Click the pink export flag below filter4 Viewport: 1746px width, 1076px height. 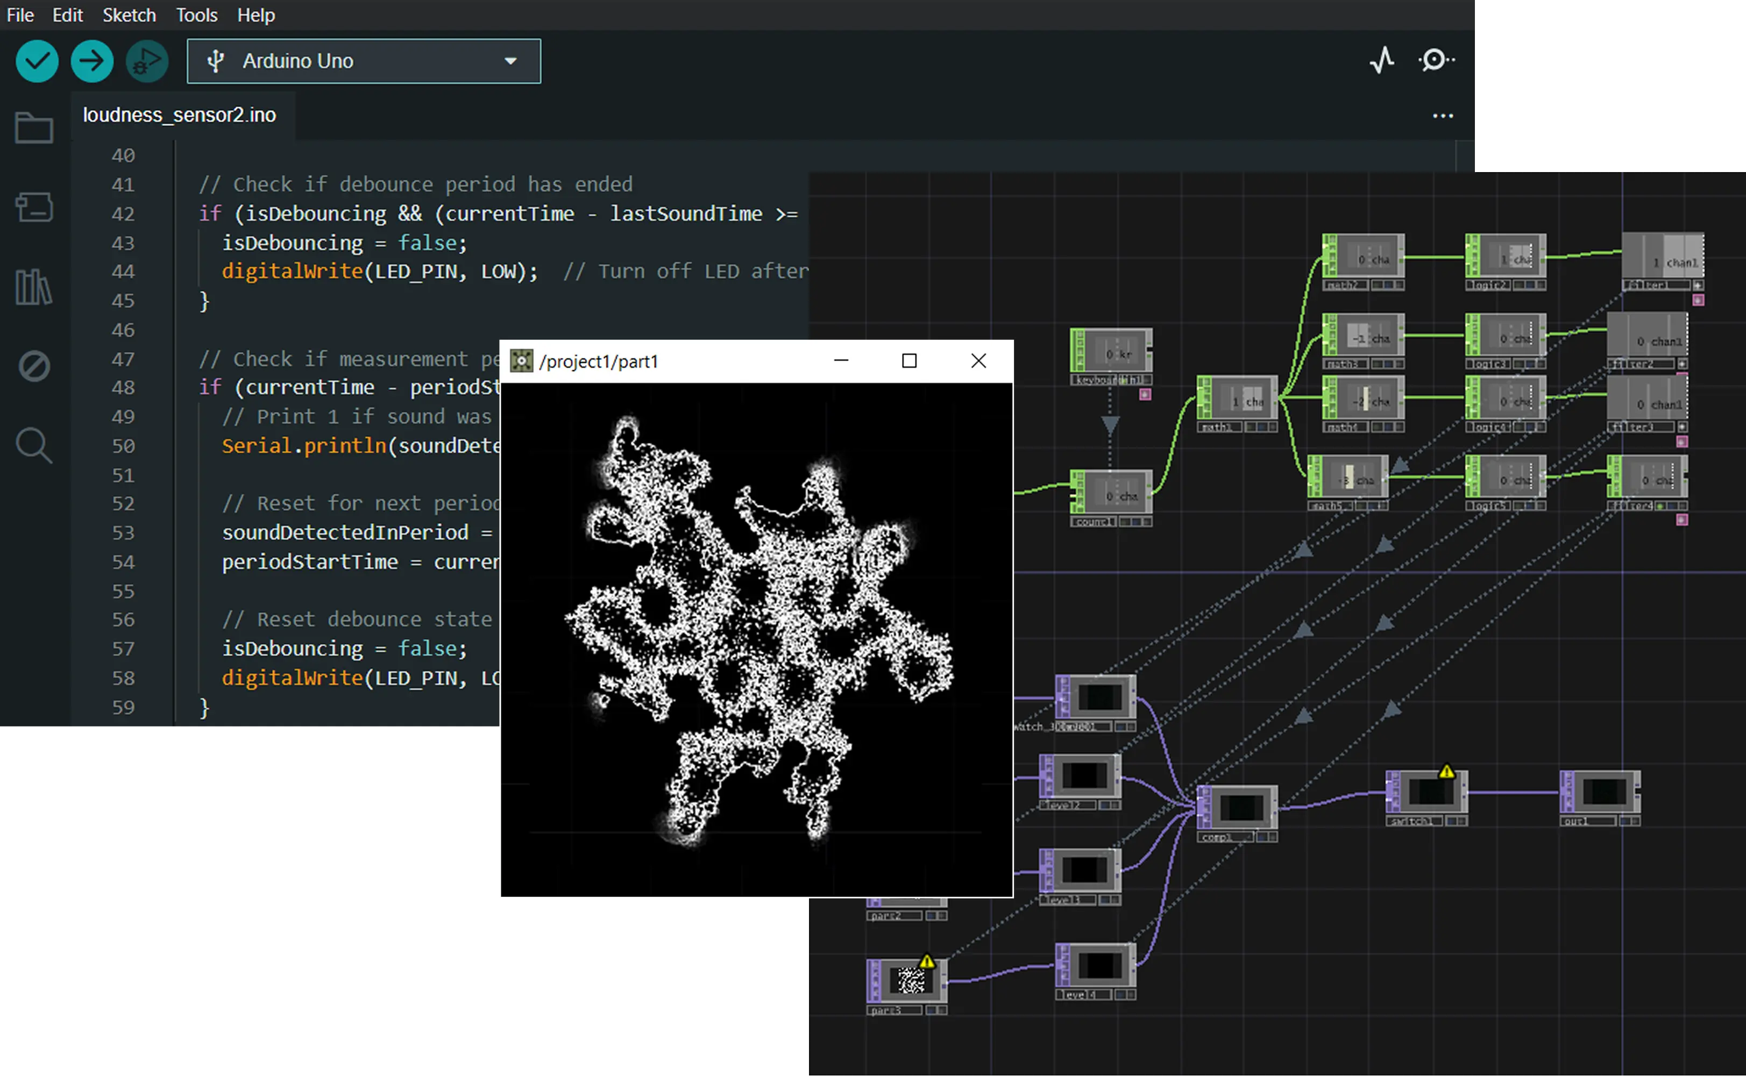click(1682, 520)
